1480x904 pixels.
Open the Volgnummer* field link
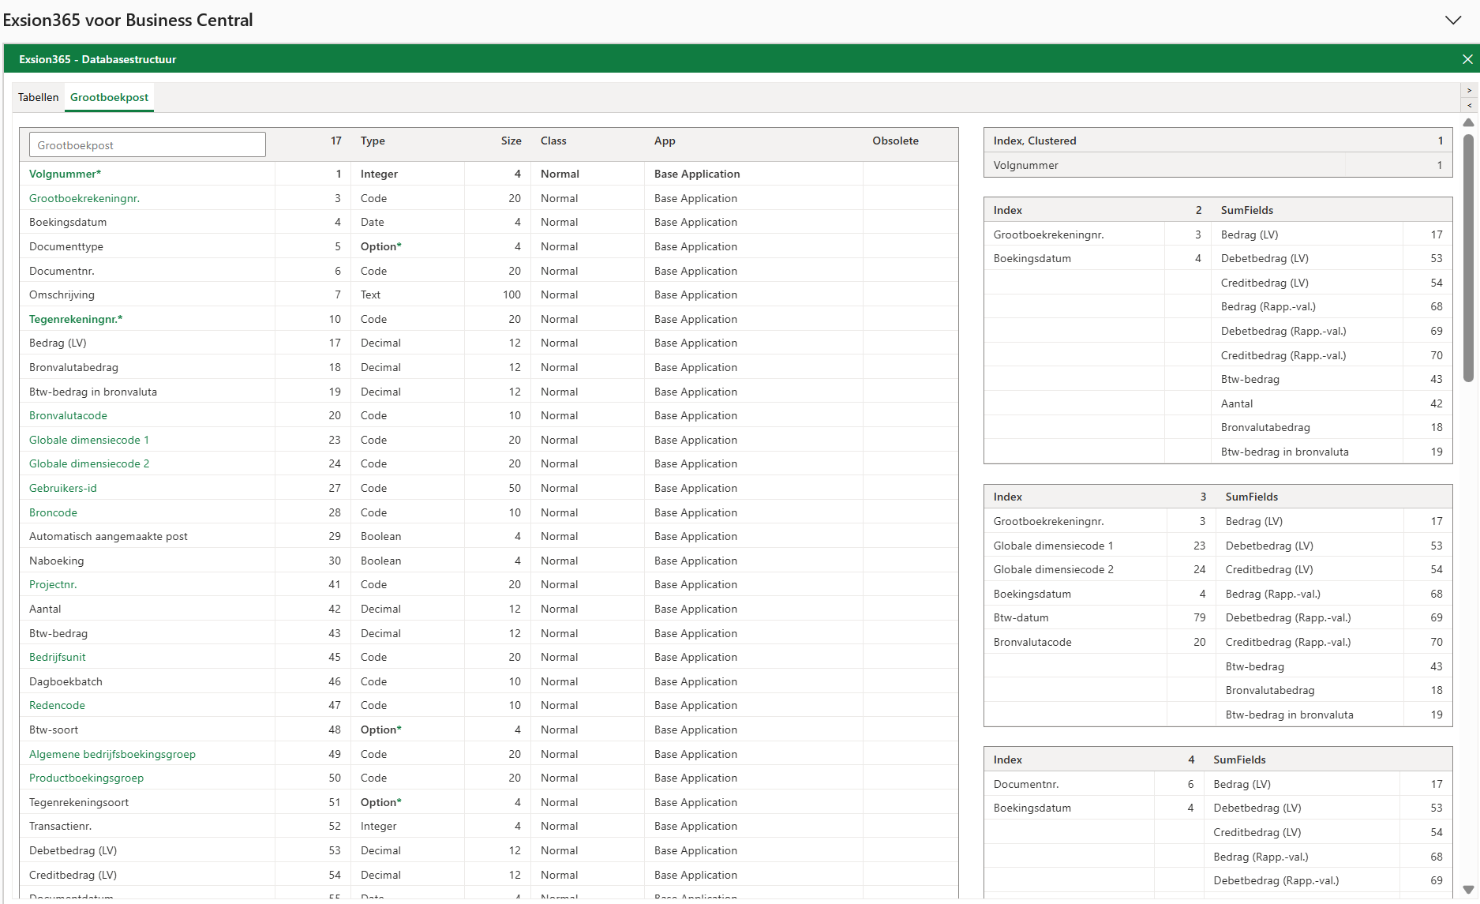click(66, 174)
